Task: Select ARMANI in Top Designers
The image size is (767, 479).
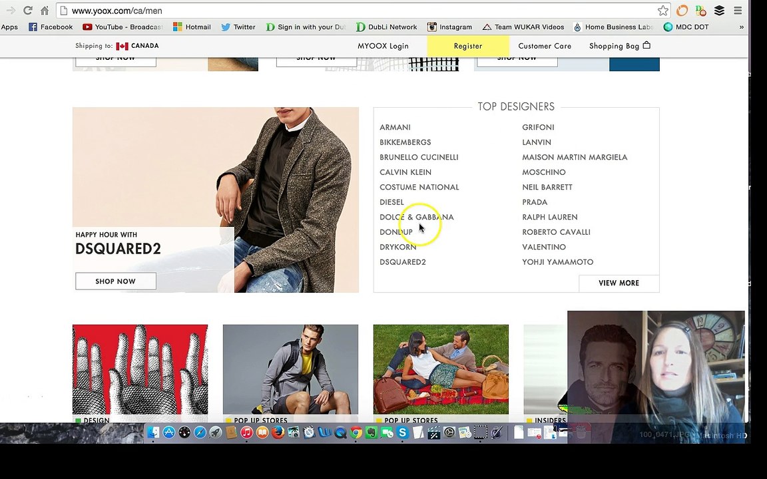Action: 395,127
